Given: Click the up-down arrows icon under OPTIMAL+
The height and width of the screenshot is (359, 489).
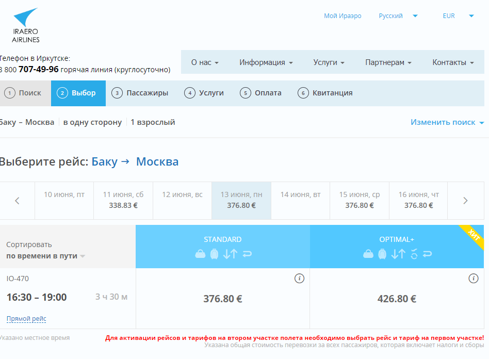Looking at the screenshot, I should pos(398,254).
